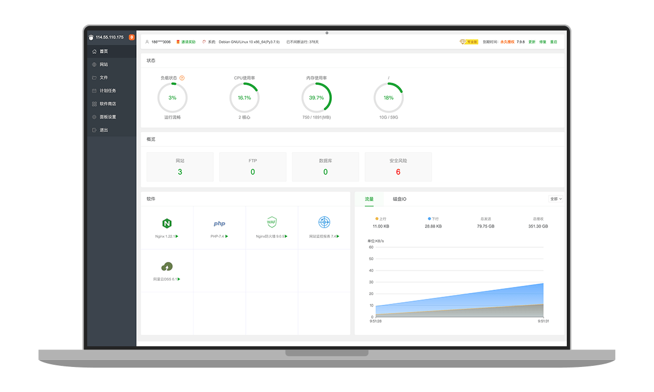Click the 10G / 59G disk text

(x=389, y=117)
